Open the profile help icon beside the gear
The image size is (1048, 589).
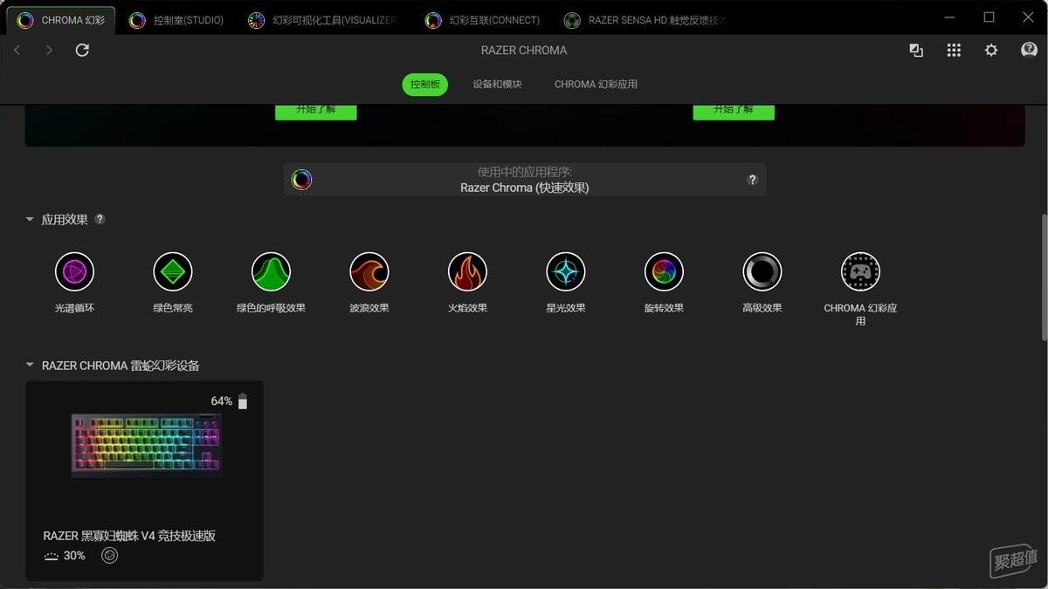click(1029, 50)
